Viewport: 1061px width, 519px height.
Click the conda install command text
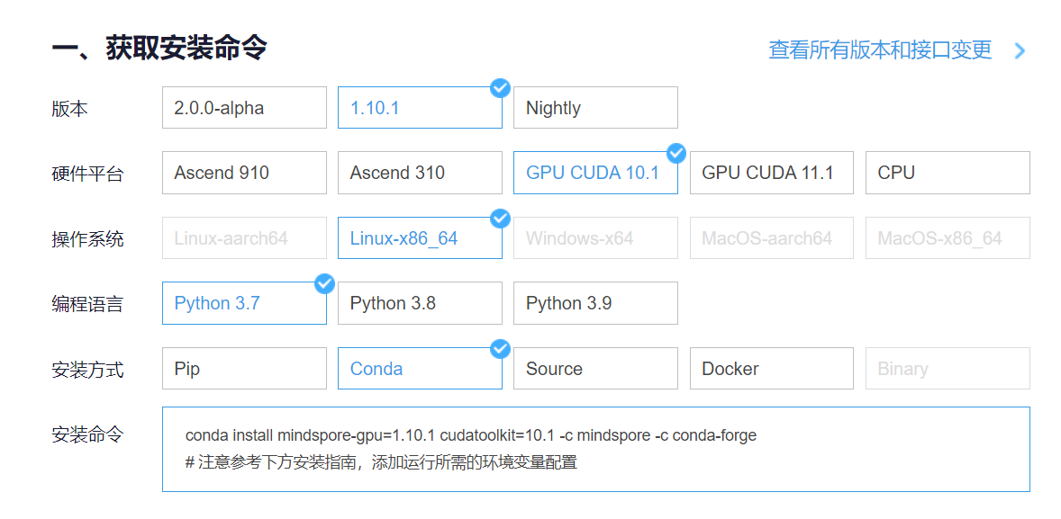point(470,435)
